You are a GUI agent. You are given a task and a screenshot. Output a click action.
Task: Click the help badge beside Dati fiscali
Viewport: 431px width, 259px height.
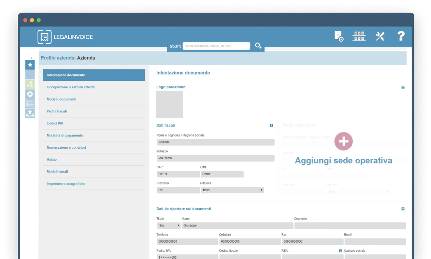[x=271, y=126]
